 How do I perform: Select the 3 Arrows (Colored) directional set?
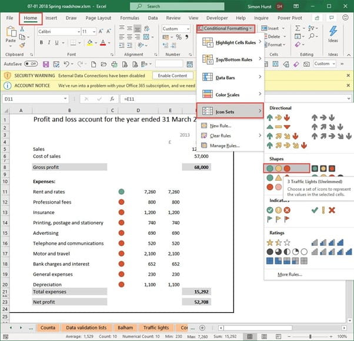tap(278, 117)
